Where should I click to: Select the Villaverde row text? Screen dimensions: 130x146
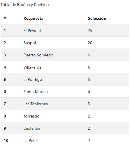(32, 67)
